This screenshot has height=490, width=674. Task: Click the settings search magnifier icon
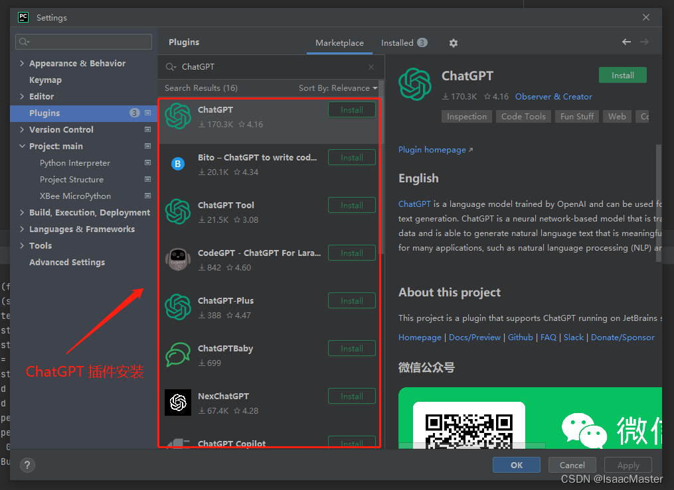click(x=24, y=42)
